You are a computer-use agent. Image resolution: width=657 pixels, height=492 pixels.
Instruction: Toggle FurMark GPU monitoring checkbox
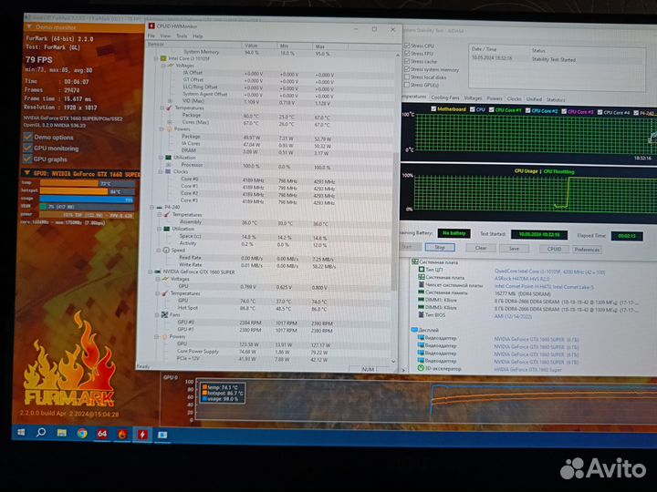pyautogui.click(x=28, y=149)
